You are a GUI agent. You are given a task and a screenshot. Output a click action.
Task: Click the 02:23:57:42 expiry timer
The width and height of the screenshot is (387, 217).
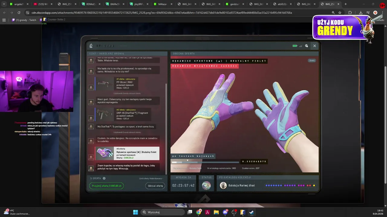click(184, 186)
